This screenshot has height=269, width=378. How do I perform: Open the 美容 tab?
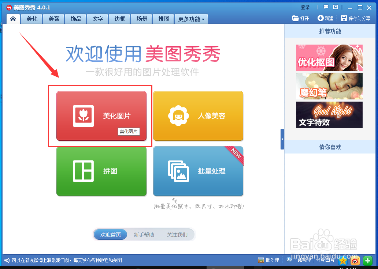click(x=54, y=19)
